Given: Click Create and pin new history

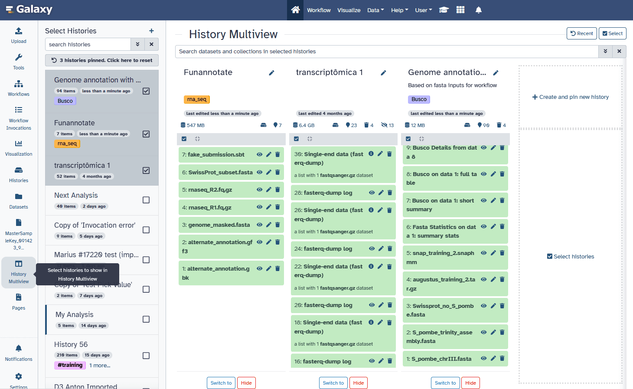Looking at the screenshot, I should (571, 97).
